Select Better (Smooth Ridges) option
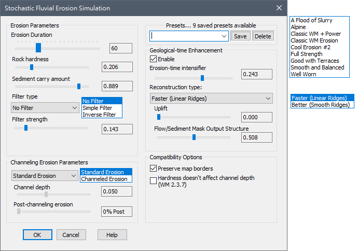The image size is (358, 251). [321, 105]
